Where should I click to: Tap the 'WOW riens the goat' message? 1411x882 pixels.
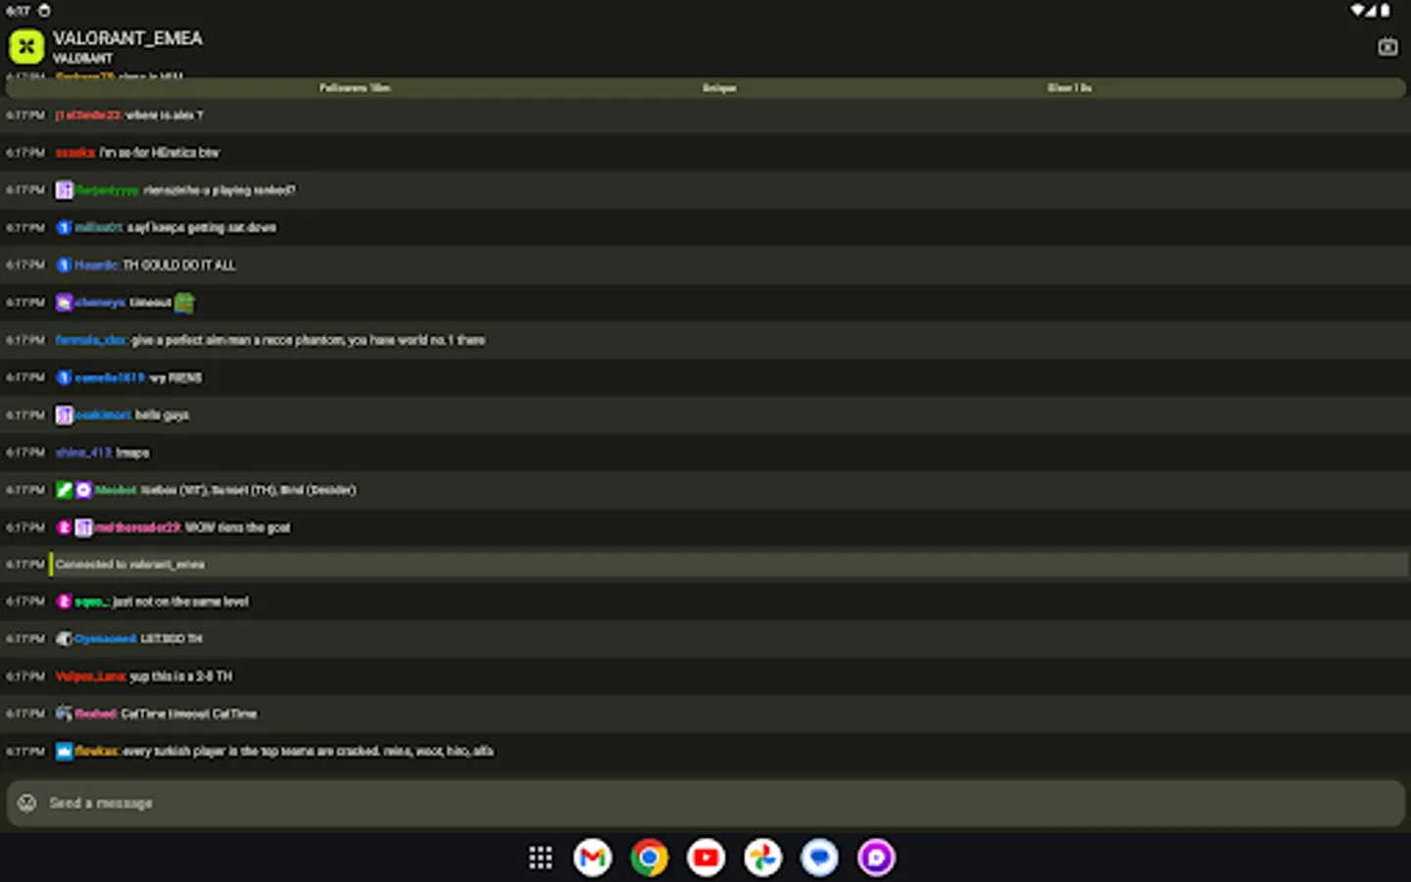point(238,527)
